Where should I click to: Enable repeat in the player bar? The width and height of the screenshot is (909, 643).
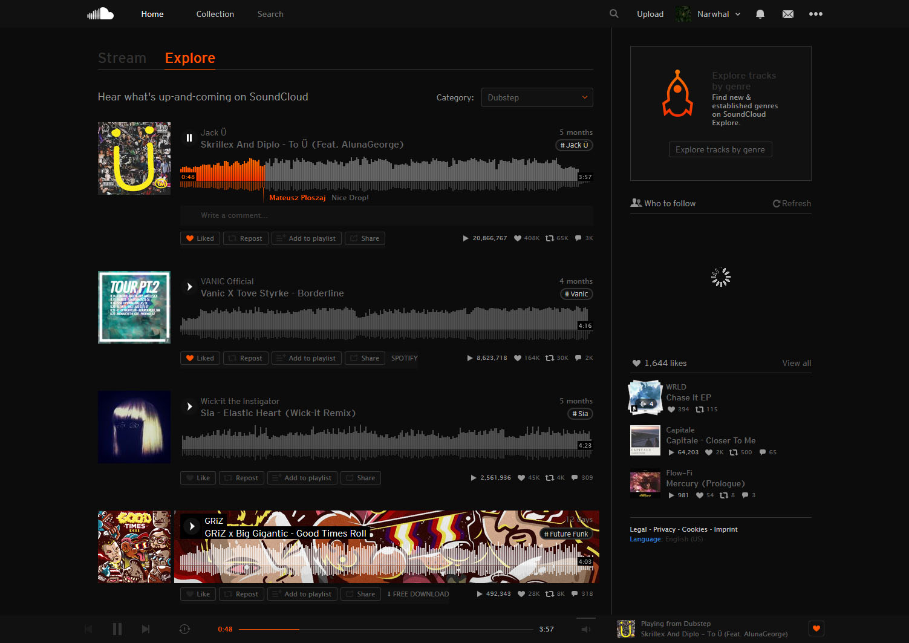[184, 629]
